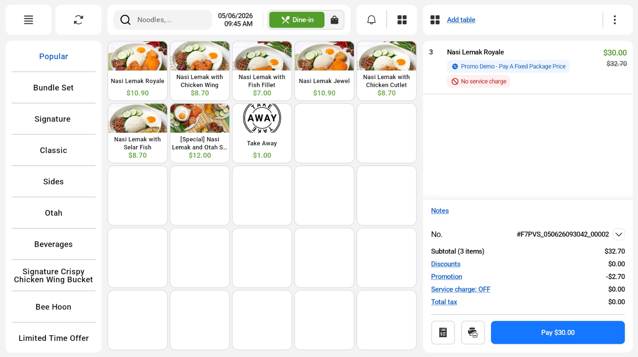638x357 pixels.
Task: Expand the order number chevron dropdown
Action: (619, 234)
